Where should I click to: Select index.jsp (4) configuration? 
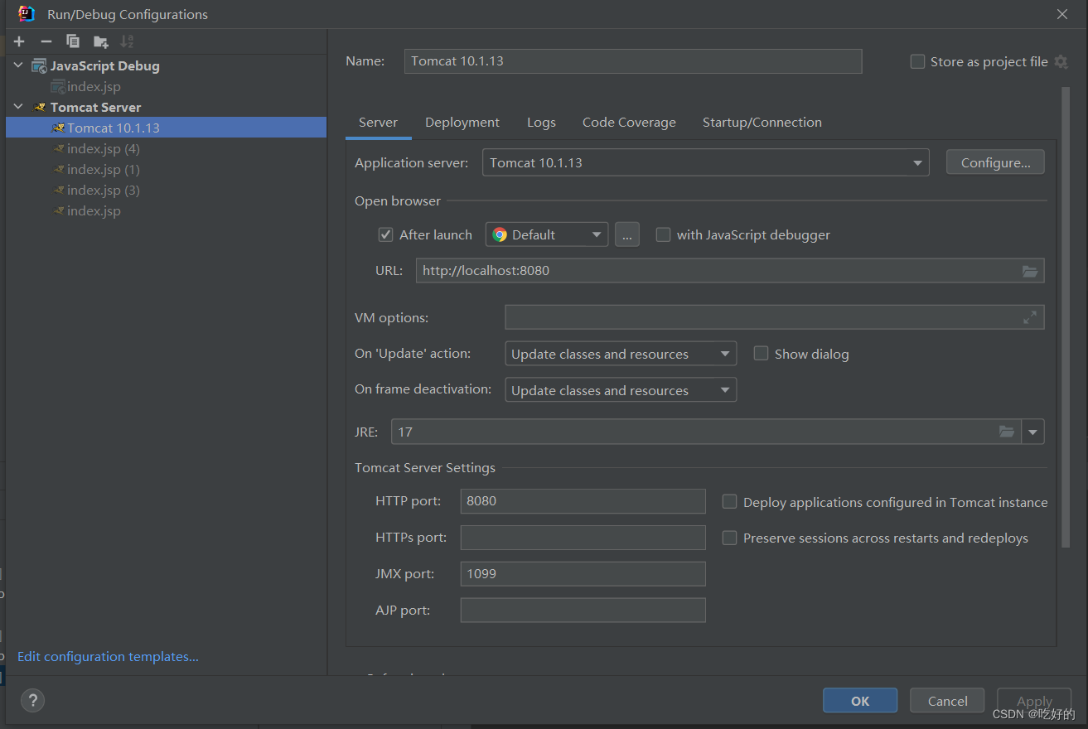103,149
